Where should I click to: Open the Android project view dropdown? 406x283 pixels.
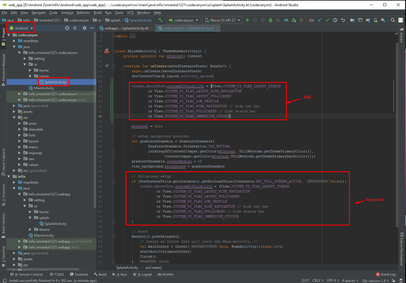point(21,28)
